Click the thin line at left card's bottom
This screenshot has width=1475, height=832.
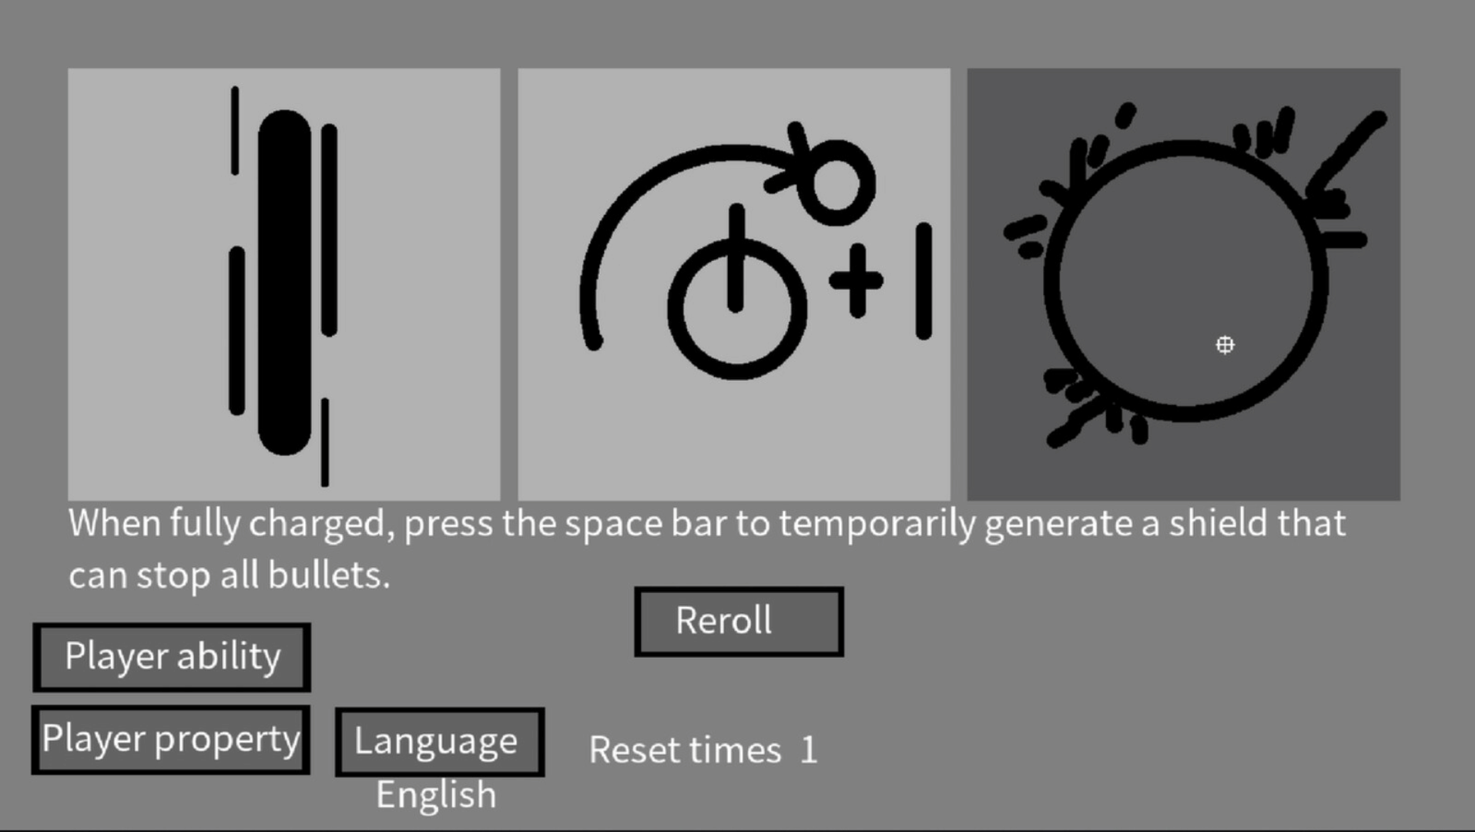coord(325,441)
